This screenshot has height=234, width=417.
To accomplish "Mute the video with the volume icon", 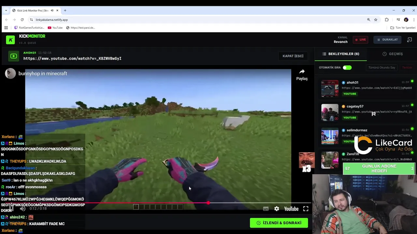I will pos(22,209).
